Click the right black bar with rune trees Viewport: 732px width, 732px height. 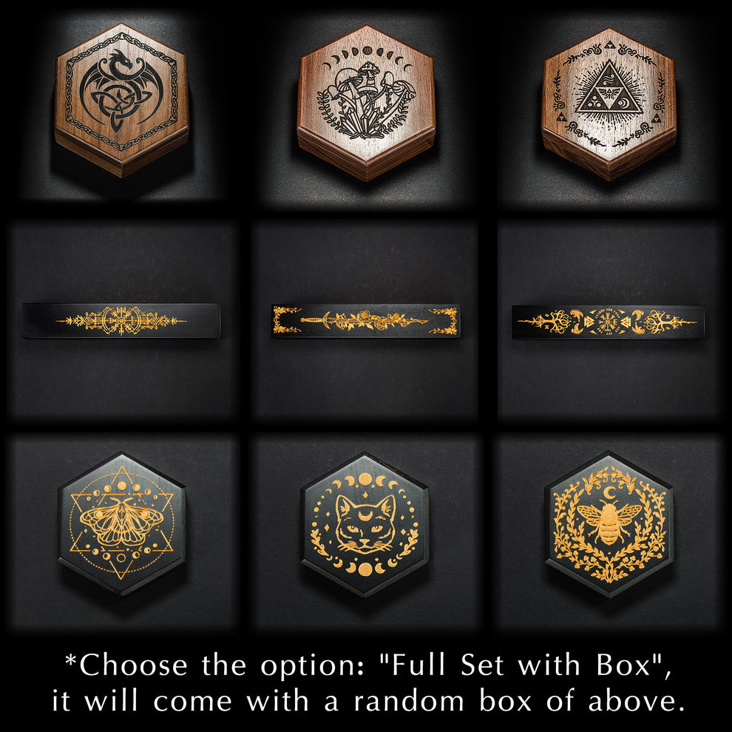(608, 322)
